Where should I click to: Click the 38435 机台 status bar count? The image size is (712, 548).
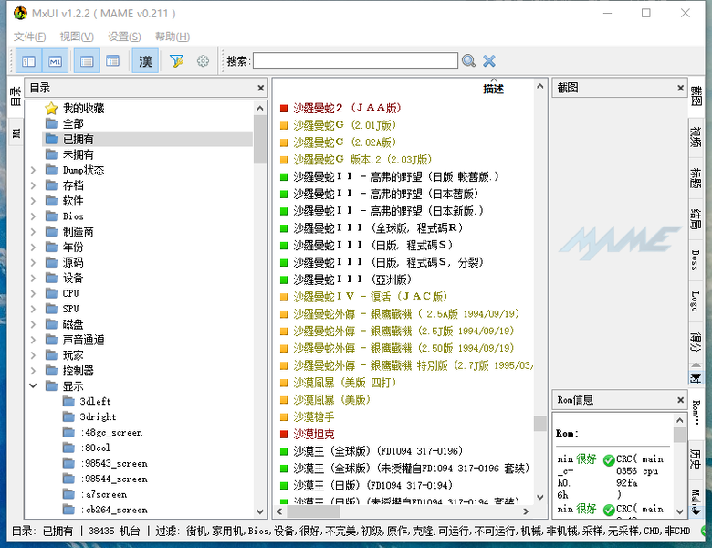coord(114,532)
